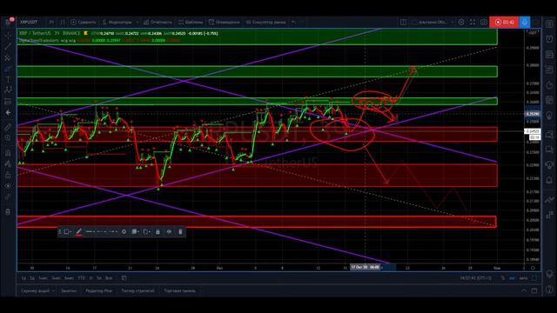Enter fullscreen mode via top toolbar icon
Viewport: 557px width, 313px height.
tap(473, 22)
